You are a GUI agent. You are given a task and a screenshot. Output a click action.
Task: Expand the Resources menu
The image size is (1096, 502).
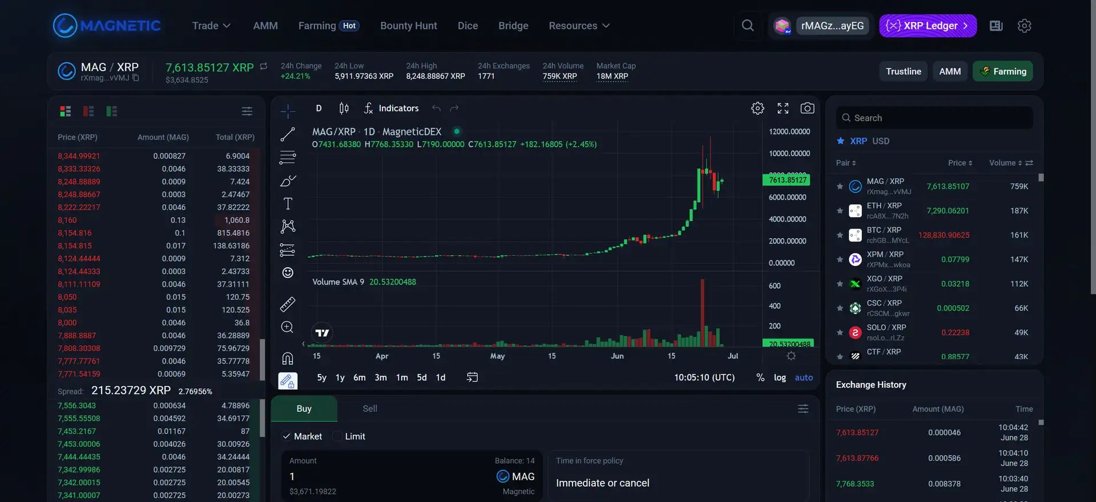tap(579, 26)
